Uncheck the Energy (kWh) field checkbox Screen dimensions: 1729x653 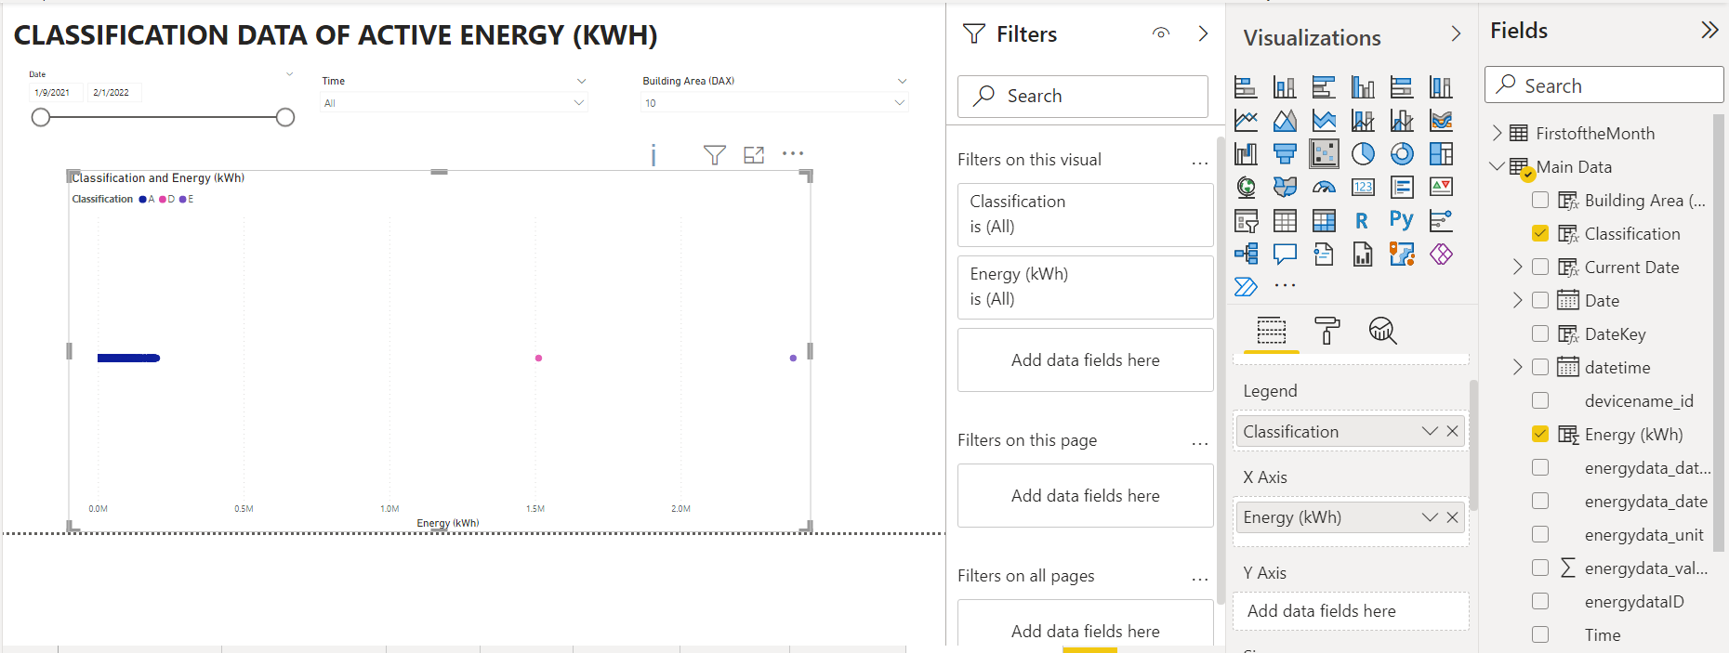pos(1540,434)
